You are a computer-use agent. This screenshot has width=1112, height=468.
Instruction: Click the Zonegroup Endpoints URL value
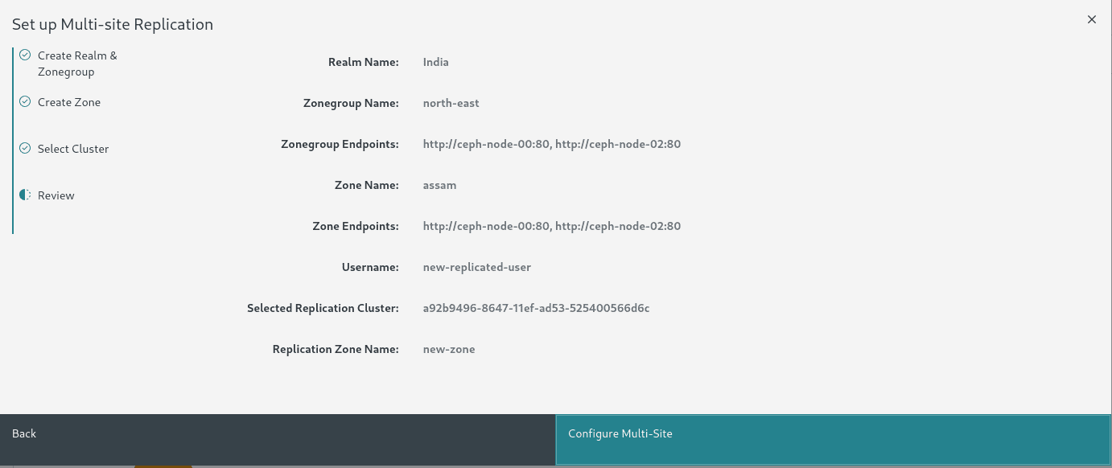click(551, 144)
